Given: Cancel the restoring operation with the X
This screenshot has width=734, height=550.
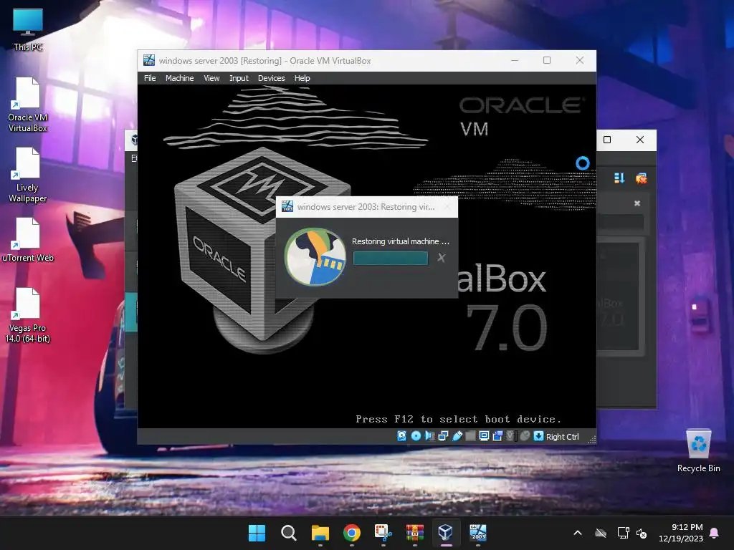Looking at the screenshot, I should [x=441, y=258].
